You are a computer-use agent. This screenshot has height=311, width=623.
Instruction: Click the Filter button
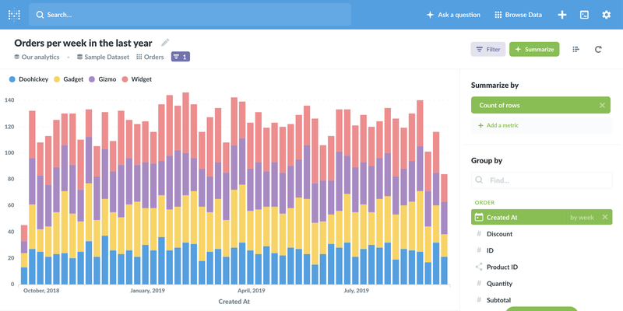pos(487,49)
